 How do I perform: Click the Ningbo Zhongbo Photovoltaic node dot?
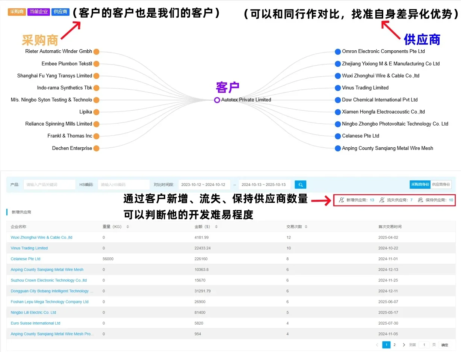[x=338, y=124]
